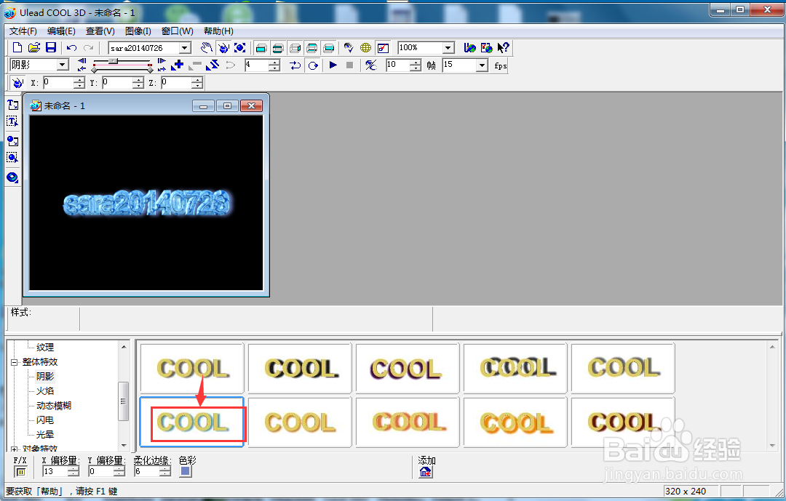
Task: Click the X position field in location toolbar
Action: point(58,83)
